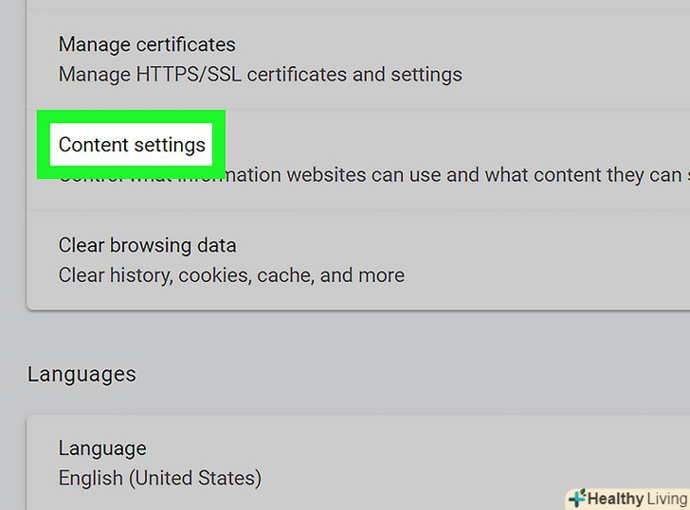The image size is (690, 510).
Task: Click blank space right of Manage certificates title
Action: 455,44
